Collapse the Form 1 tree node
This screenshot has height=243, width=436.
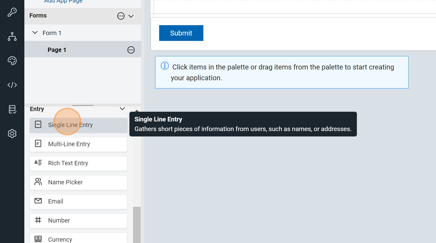[35, 33]
